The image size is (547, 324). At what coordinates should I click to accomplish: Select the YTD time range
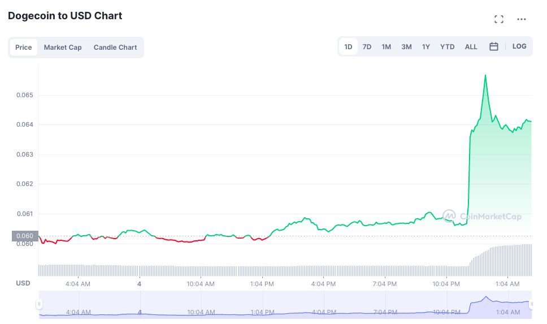447,47
